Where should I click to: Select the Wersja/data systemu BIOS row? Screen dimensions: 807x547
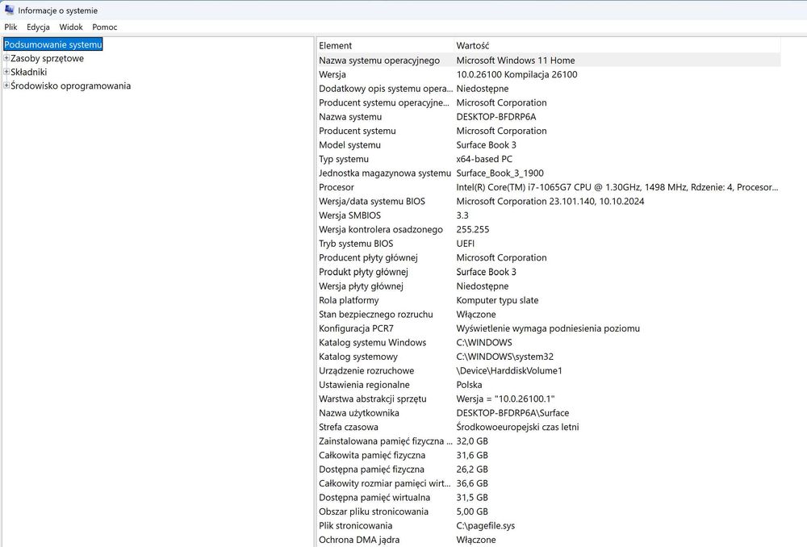tap(549, 201)
